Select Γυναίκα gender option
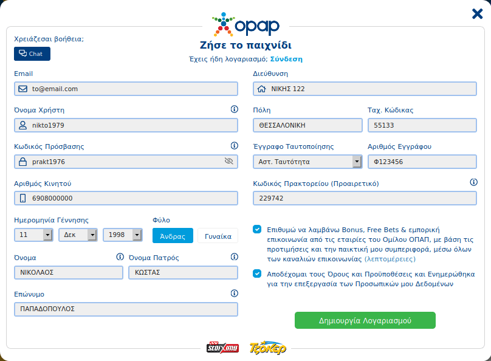Image resolution: width=491 pixels, height=361 pixels. coord(218,236)
